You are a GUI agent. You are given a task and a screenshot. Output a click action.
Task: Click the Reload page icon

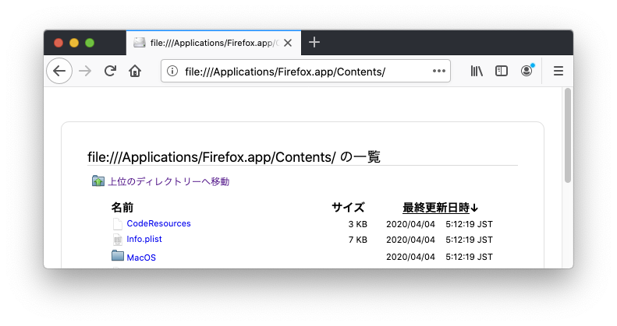[110, 71]
